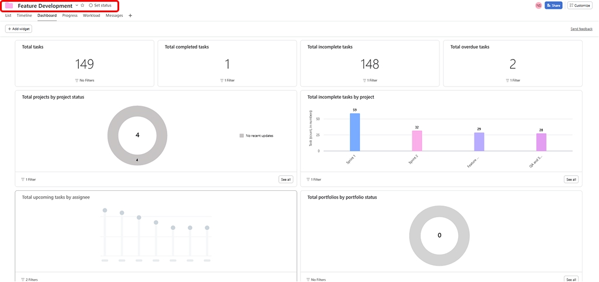This screenshot has width=599, height=282.
Task: Click the Share button
Action: [x=553, y=5]
